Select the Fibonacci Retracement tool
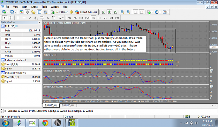The image size is (218, 127). coord(42,18)
